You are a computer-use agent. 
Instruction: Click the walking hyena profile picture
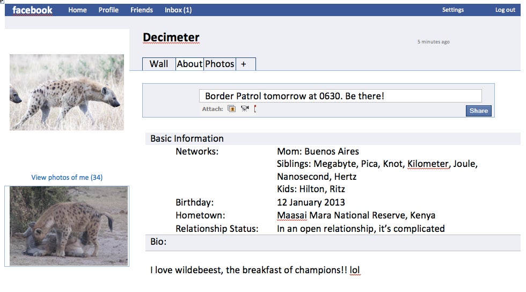(67, 92)
